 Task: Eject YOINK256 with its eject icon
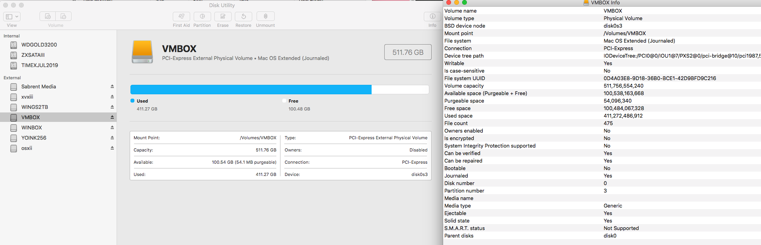[x=112, y=138]
